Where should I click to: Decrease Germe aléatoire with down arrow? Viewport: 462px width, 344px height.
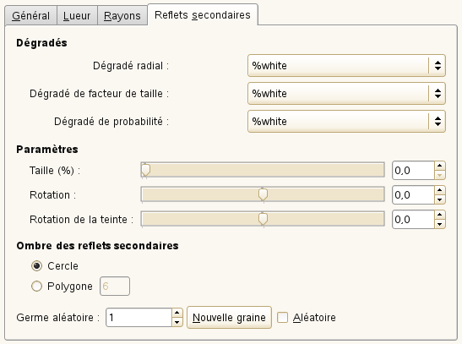(x=177, y=322)
